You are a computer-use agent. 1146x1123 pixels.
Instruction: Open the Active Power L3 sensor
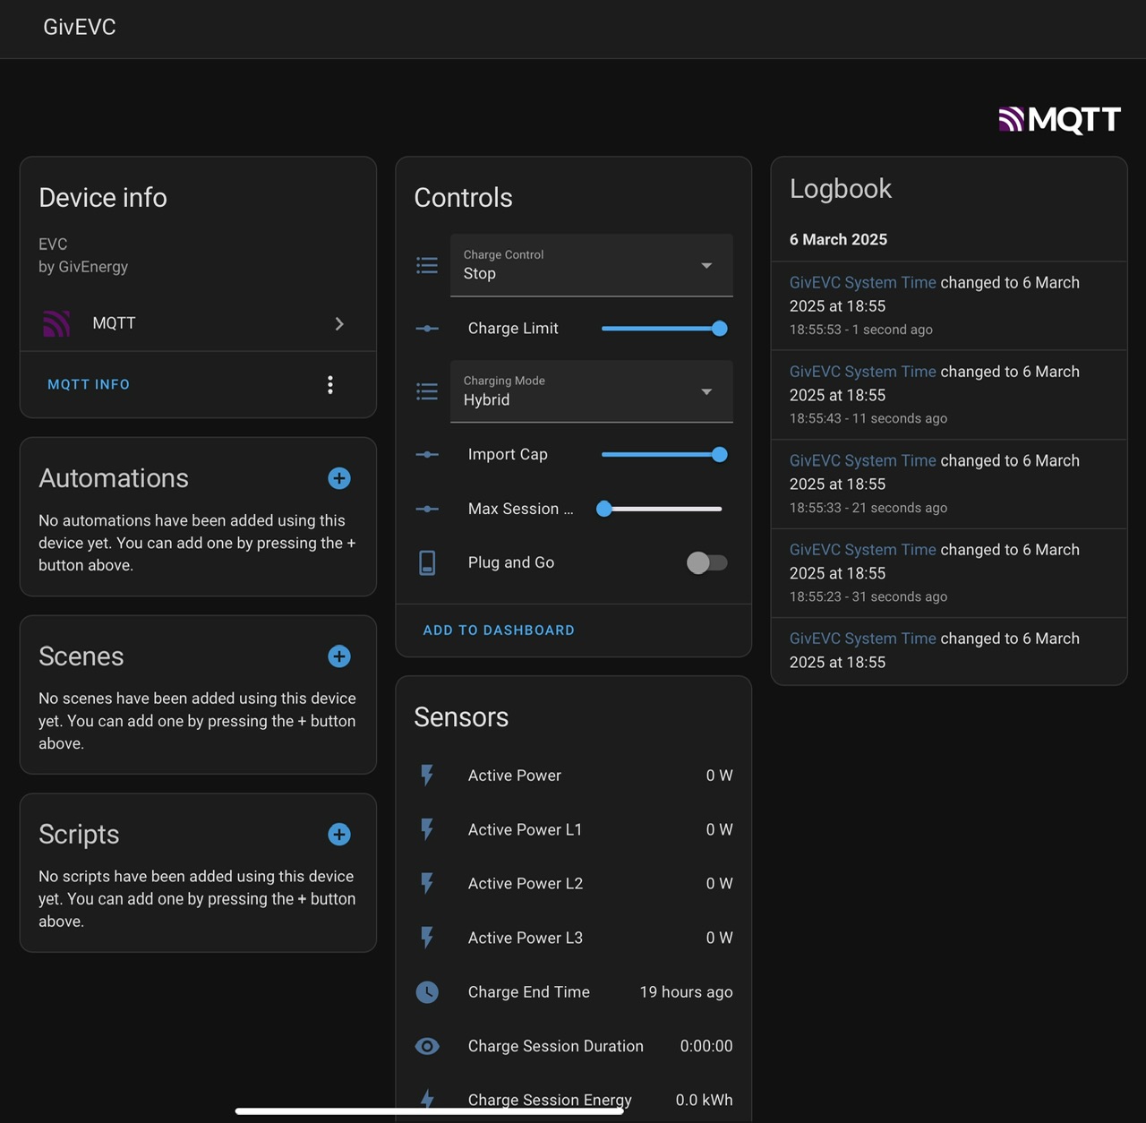click(574, 938)
